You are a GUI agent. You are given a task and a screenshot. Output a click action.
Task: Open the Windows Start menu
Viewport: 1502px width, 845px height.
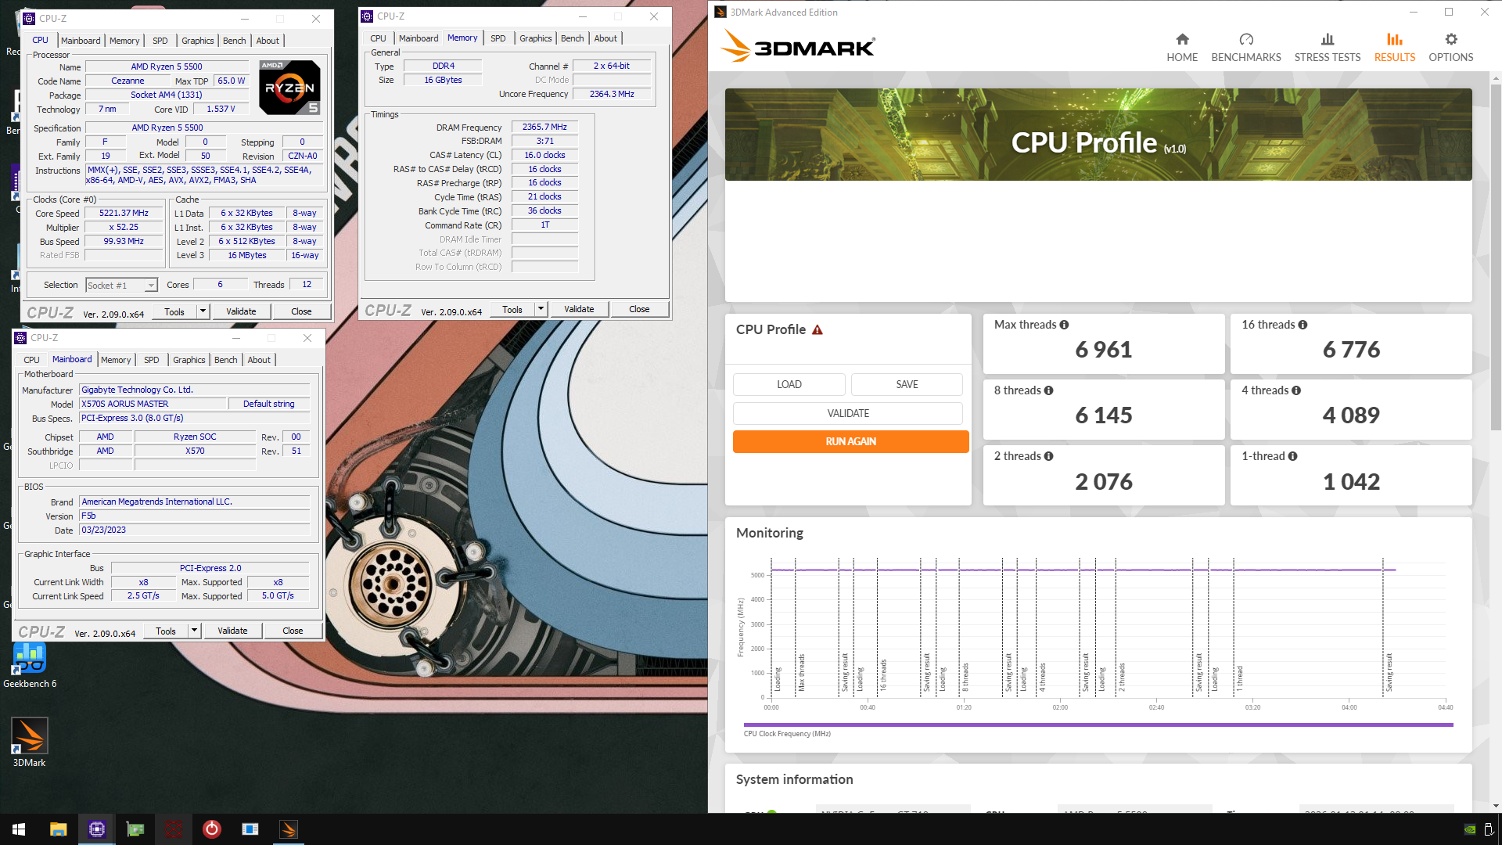19,829
